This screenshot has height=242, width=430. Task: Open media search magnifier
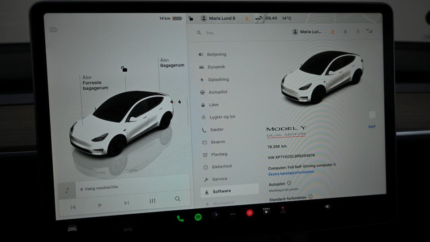tap(178, 199)
